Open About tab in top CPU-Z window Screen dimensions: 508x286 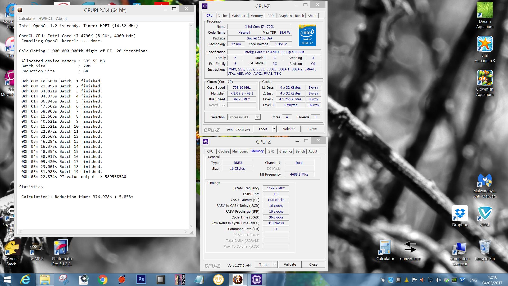point(312,16)
